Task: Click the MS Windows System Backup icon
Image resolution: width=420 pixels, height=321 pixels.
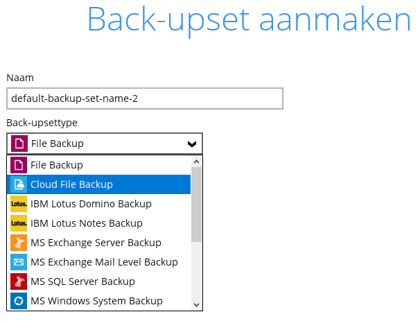Action: tap(19, 301)
